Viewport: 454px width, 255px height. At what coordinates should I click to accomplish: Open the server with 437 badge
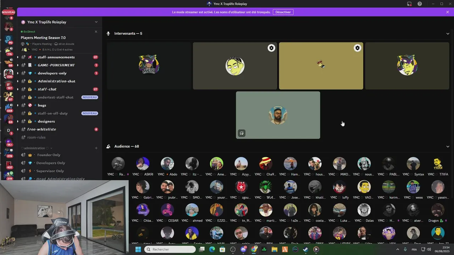pos(9,164)
